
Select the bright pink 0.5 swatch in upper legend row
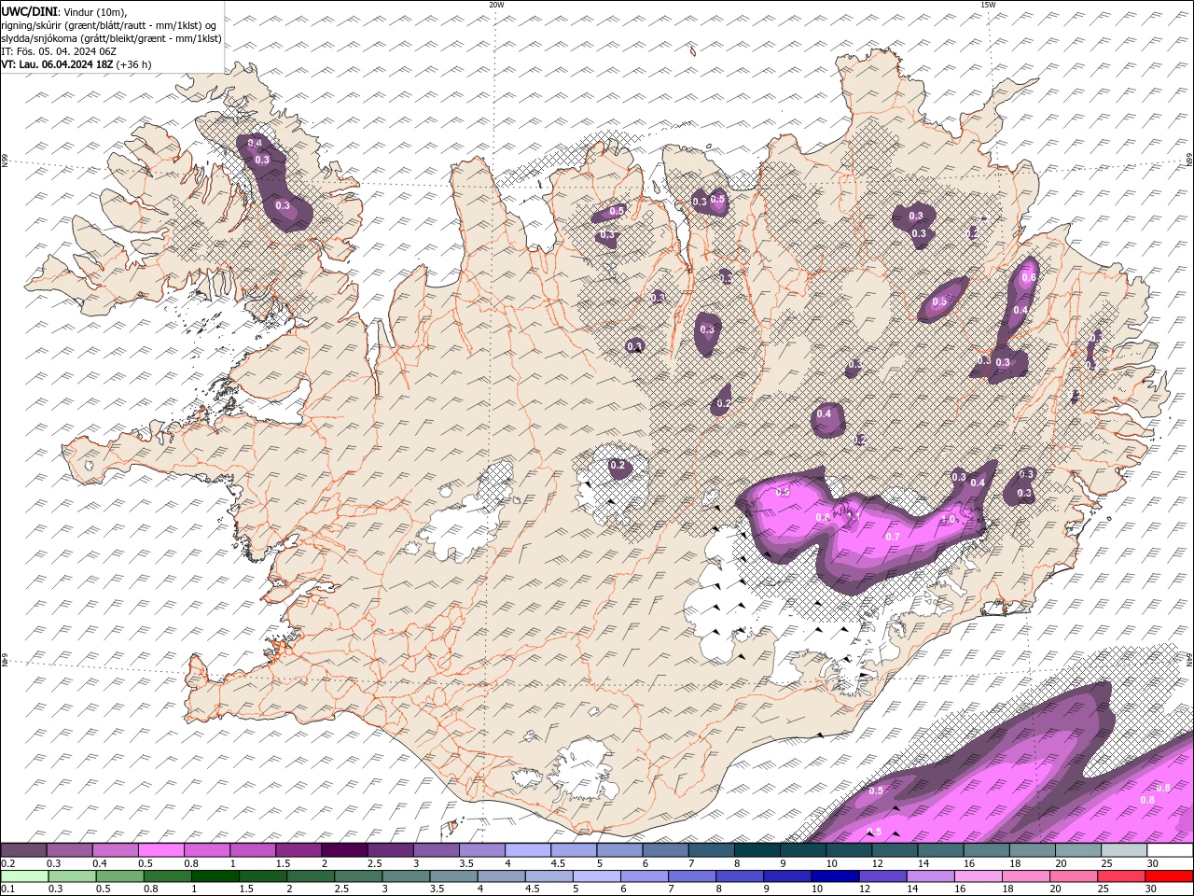coord(160,850)
